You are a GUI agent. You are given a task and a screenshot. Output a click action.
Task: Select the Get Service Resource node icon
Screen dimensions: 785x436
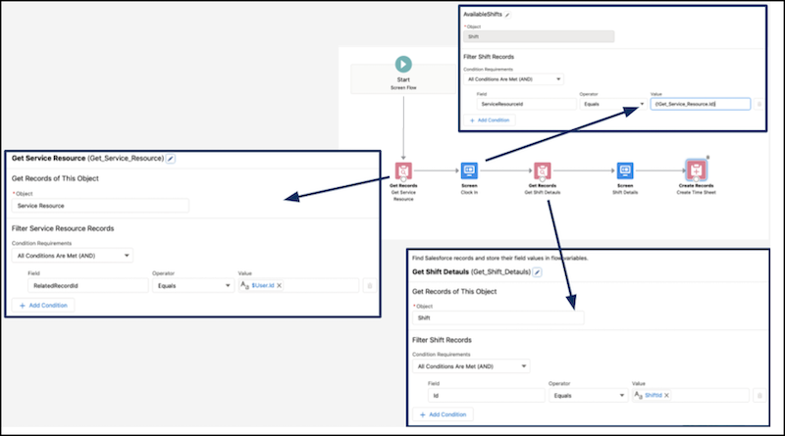coord(403,170)
